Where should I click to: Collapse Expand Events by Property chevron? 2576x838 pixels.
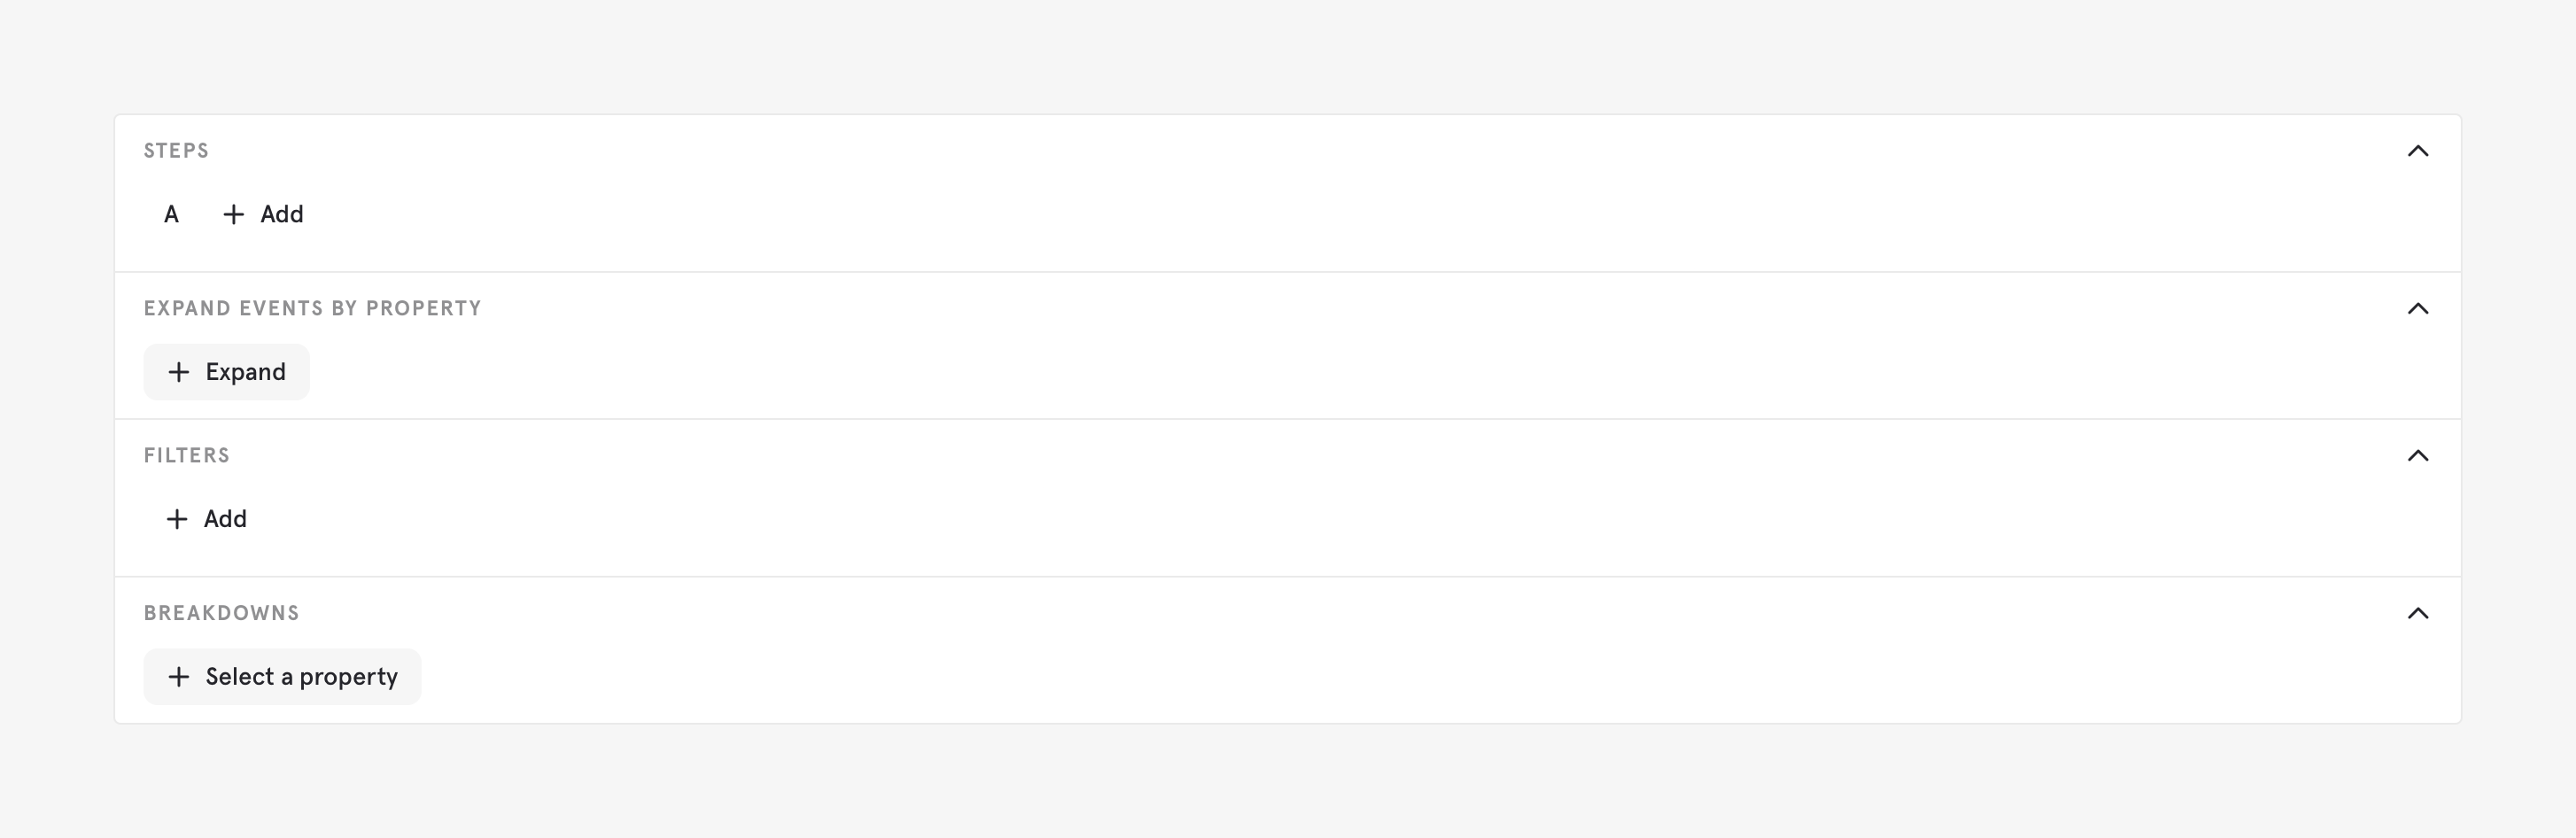(x=2417, y=308)
